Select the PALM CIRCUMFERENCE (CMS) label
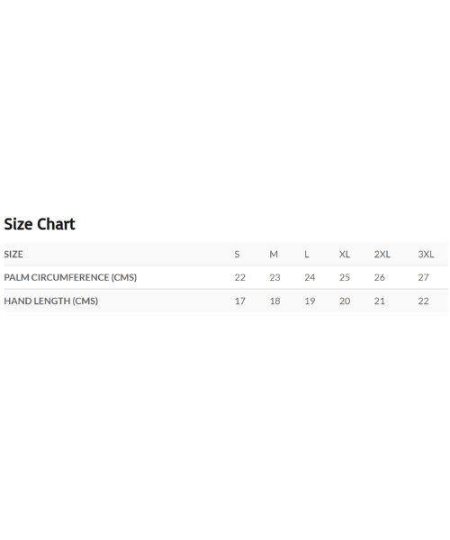Viewport: 450px width, 540px height. tap(70, 277)
